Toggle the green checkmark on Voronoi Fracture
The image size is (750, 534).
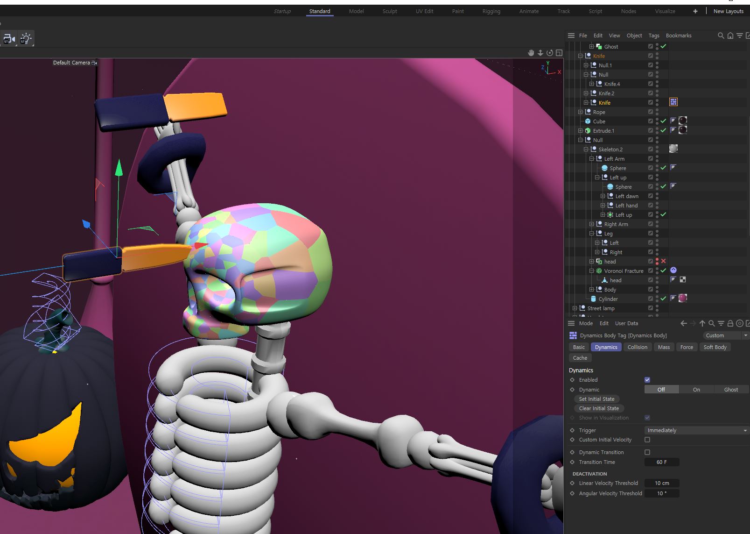(663, 271)
